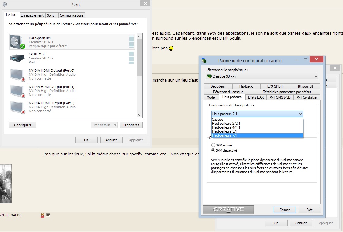Click Annuler in the Son window

pyautogui.click(x=111, y=140)
